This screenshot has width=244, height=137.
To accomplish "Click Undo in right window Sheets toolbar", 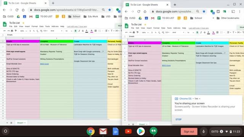I will point(126,32).
